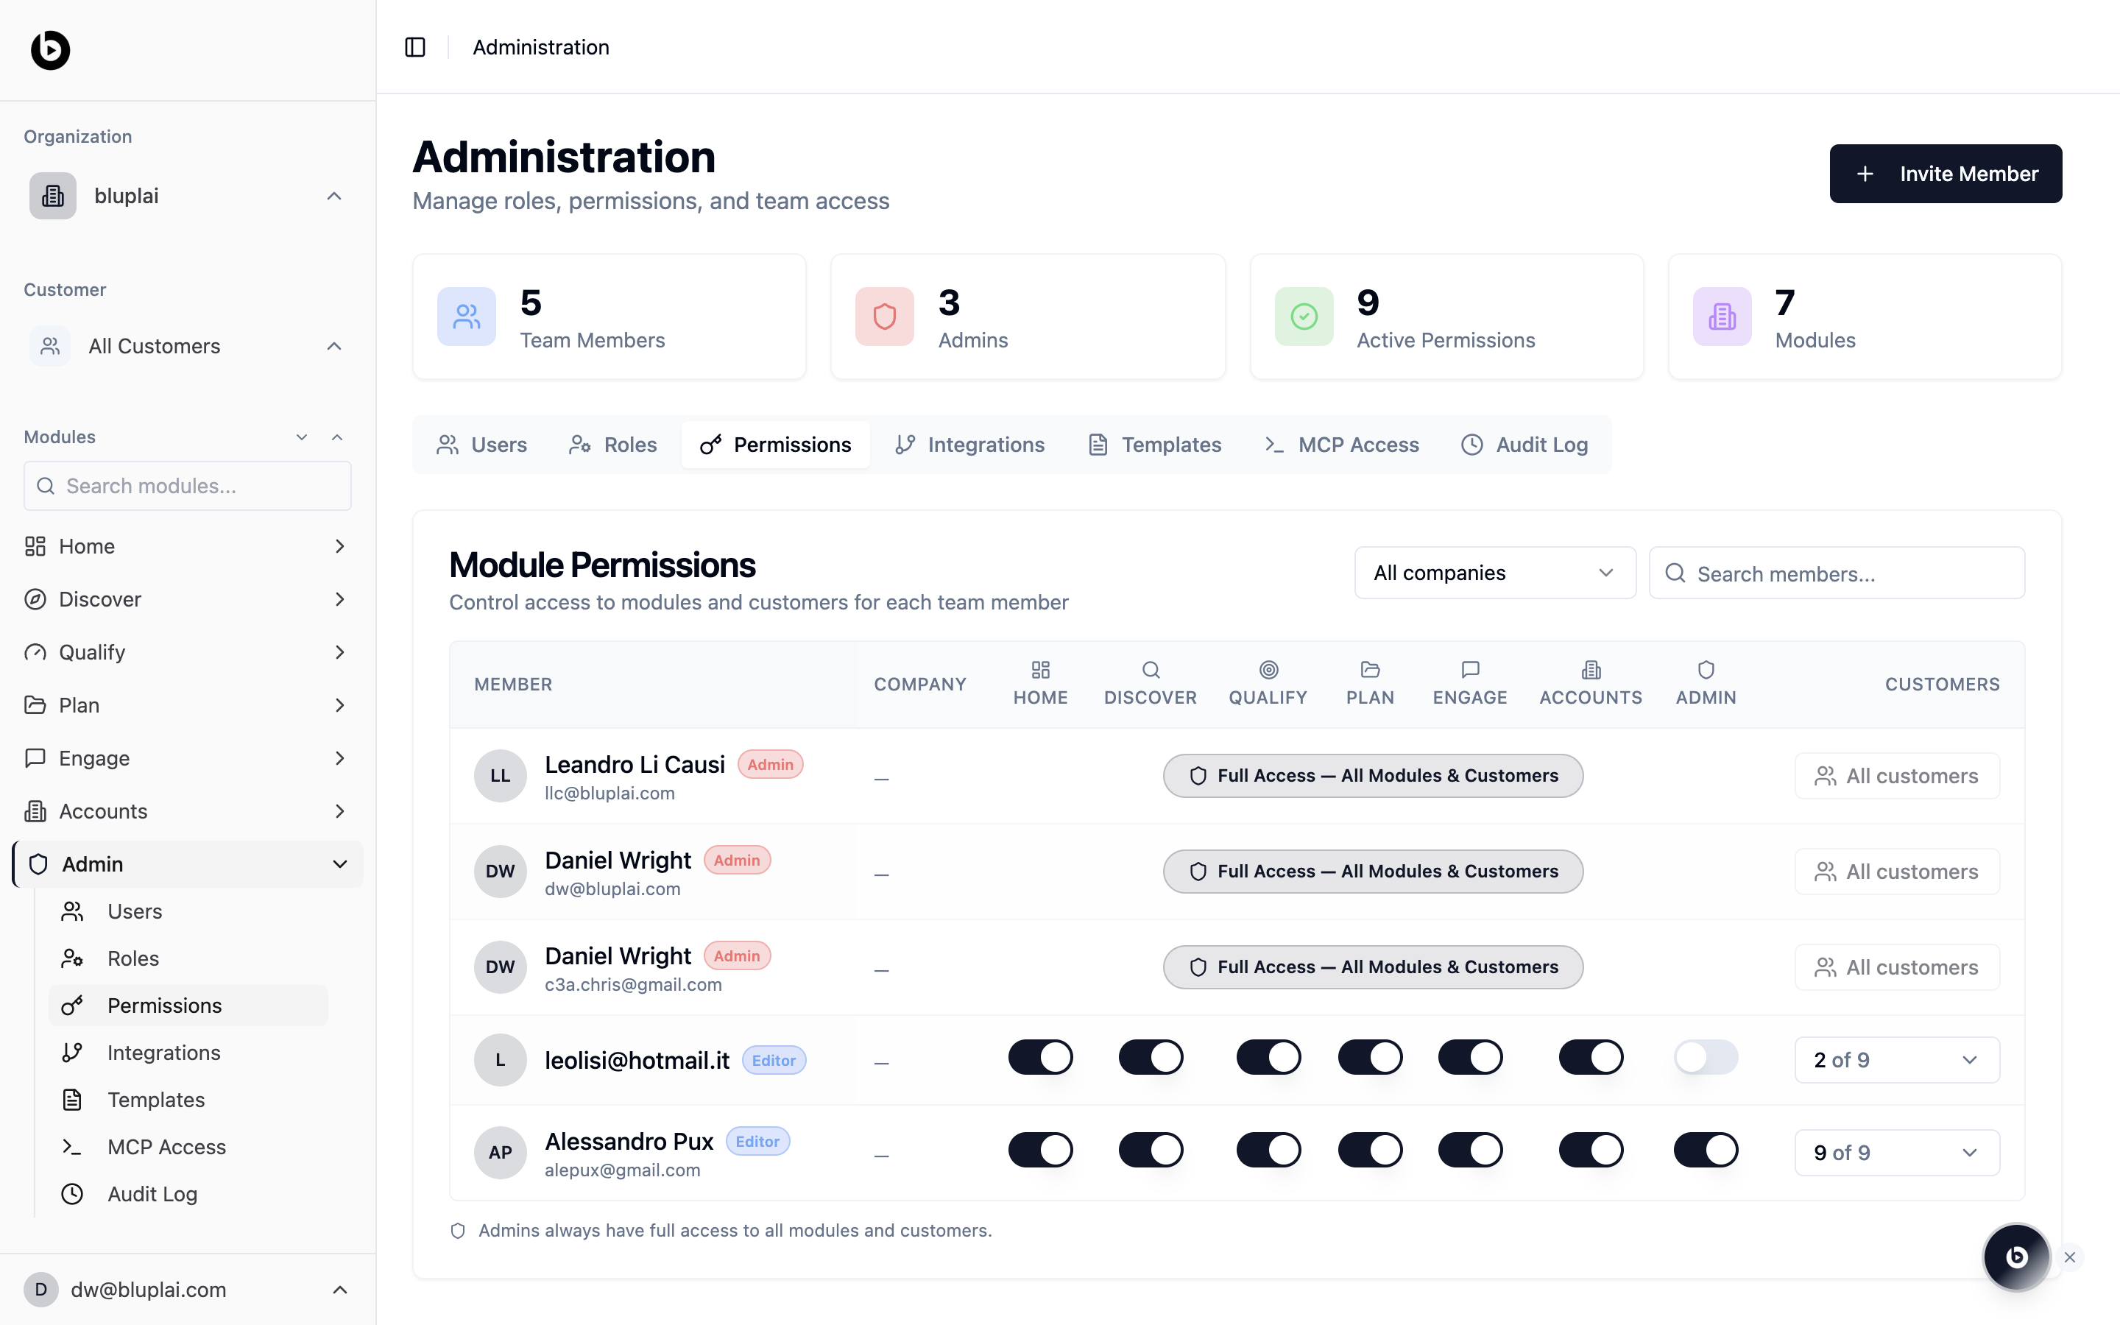Image resolution: width=2120 pixels, height=1325 pixels.
Task: Click the Invite Member button
Action: (x=1945, y=174)
